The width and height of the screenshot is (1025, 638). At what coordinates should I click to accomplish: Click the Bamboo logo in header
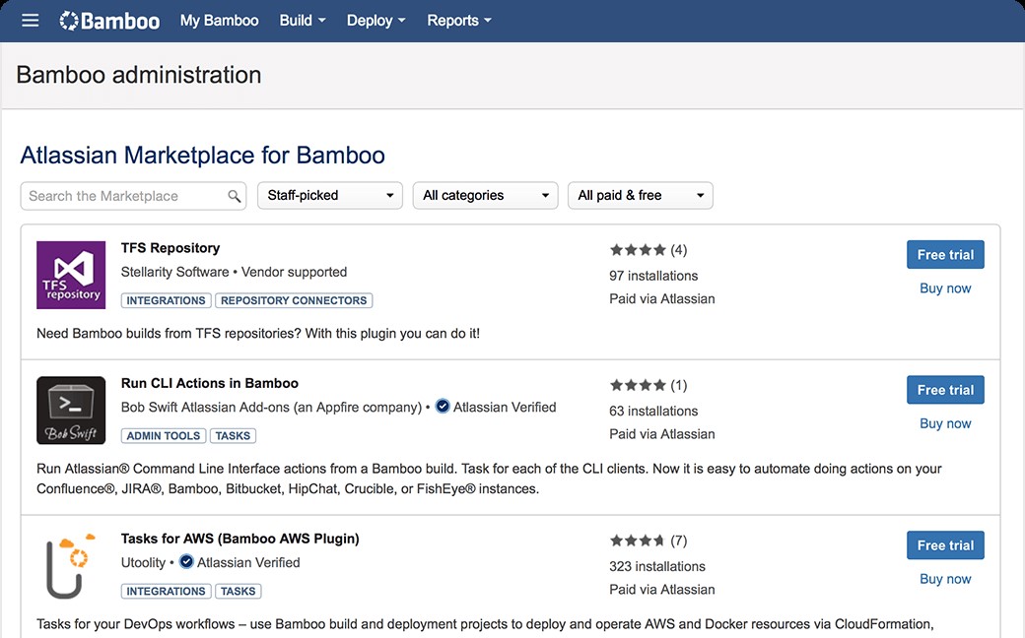tap(109, 21)
